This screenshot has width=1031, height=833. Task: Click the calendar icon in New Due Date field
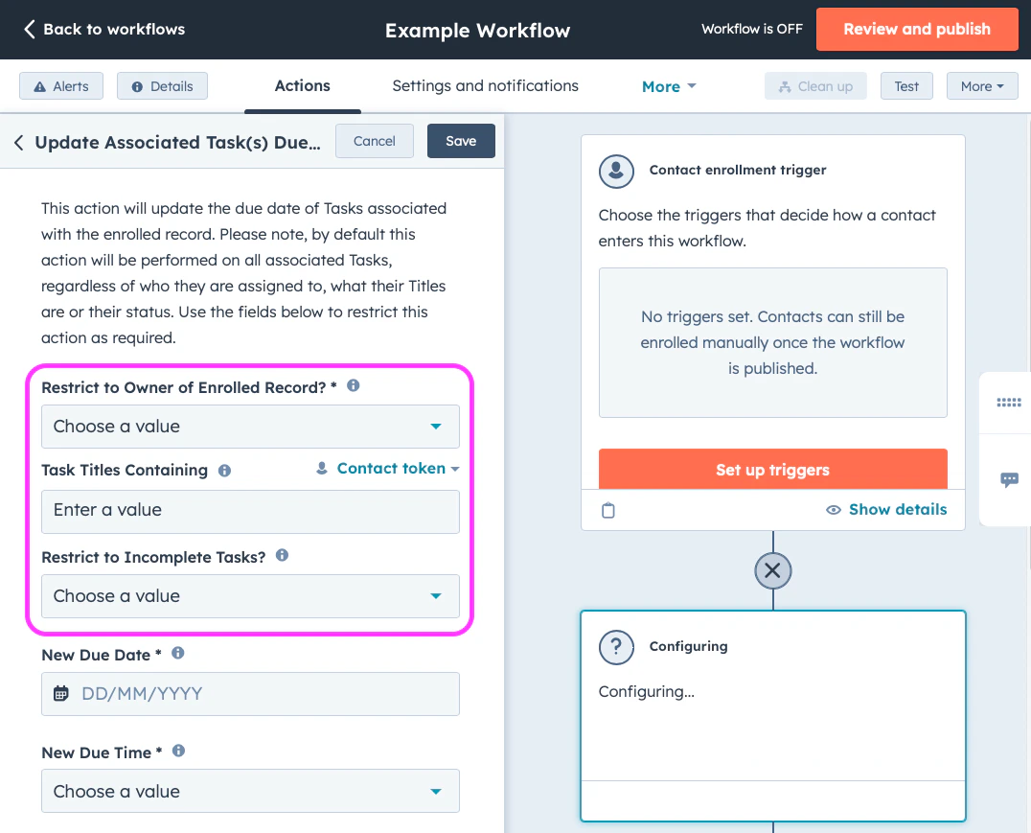pos(59,694)
